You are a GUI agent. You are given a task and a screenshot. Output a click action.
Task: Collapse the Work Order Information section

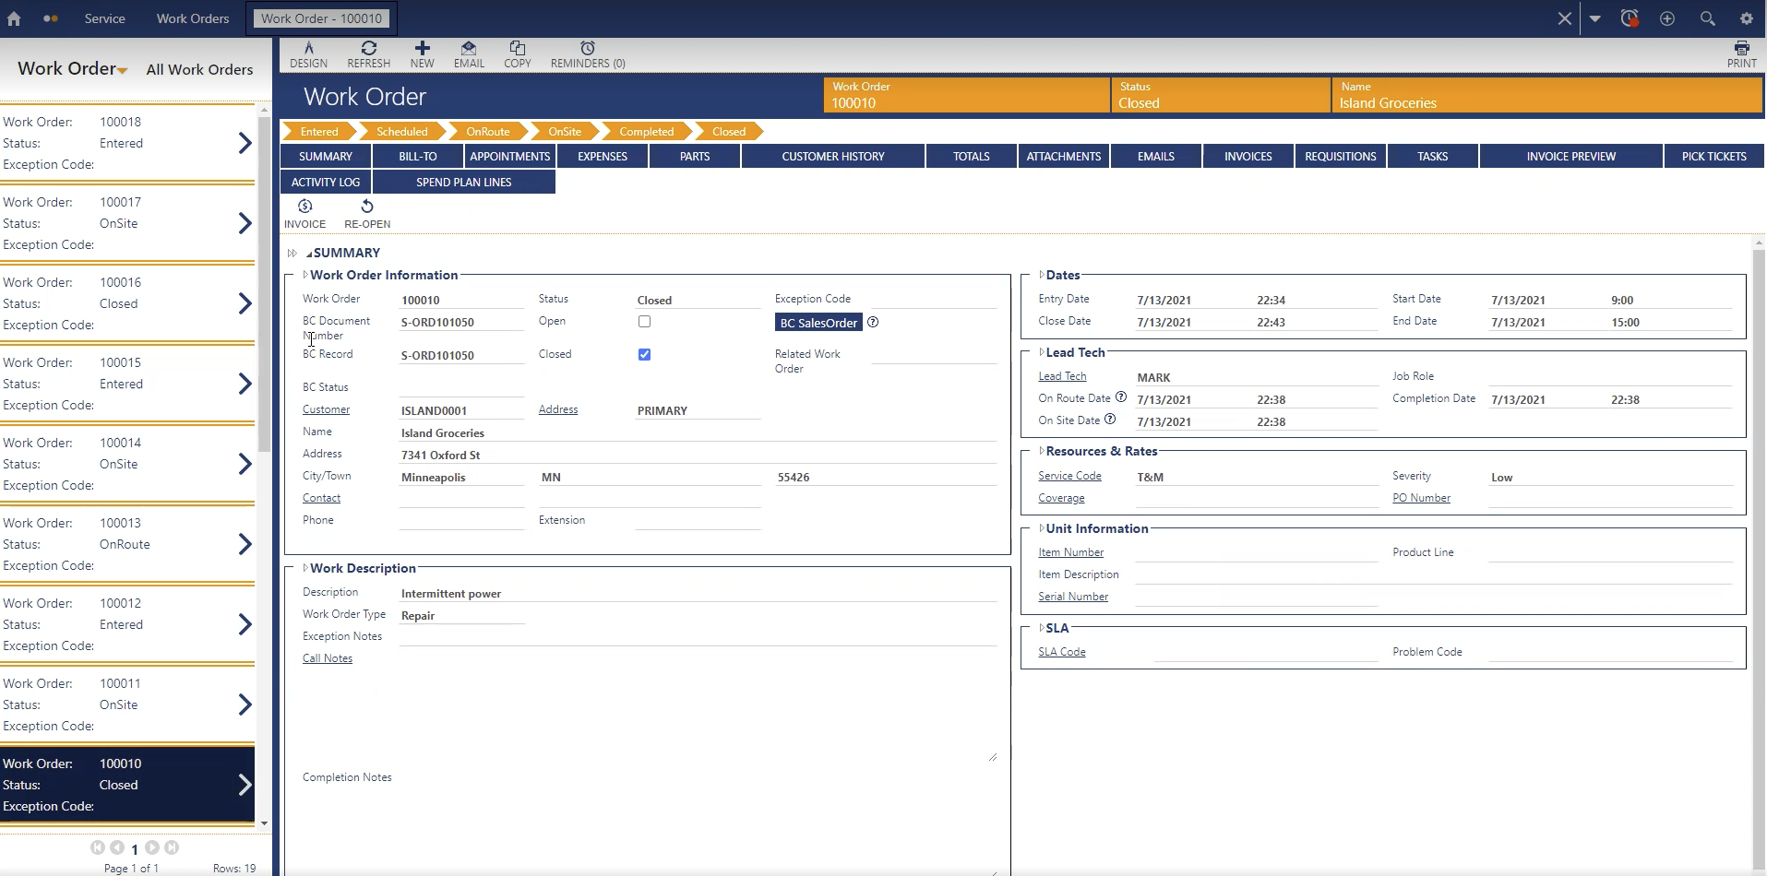pyautogui.click(x=306, y=274)
